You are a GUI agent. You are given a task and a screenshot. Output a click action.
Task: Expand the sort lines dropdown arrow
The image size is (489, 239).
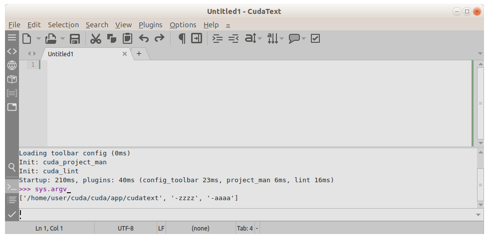pos(281,39)
